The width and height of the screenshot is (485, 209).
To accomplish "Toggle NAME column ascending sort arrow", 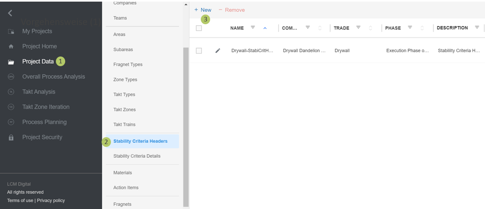I will [x=265, y=28].
